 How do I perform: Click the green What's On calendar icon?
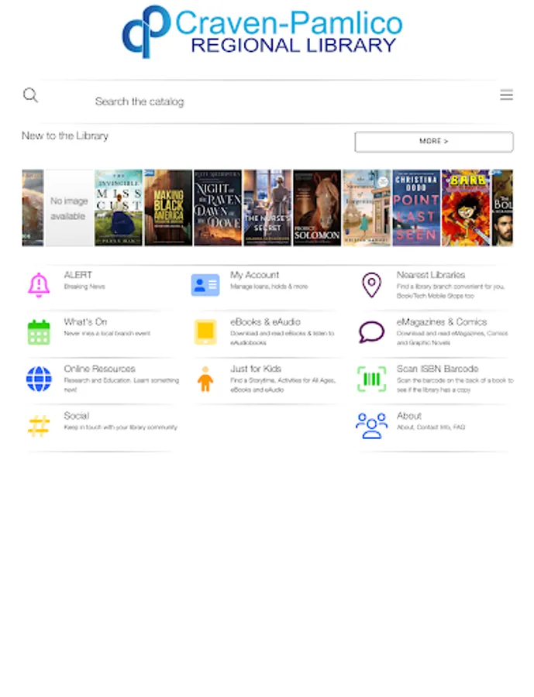(x=39, y=332)
